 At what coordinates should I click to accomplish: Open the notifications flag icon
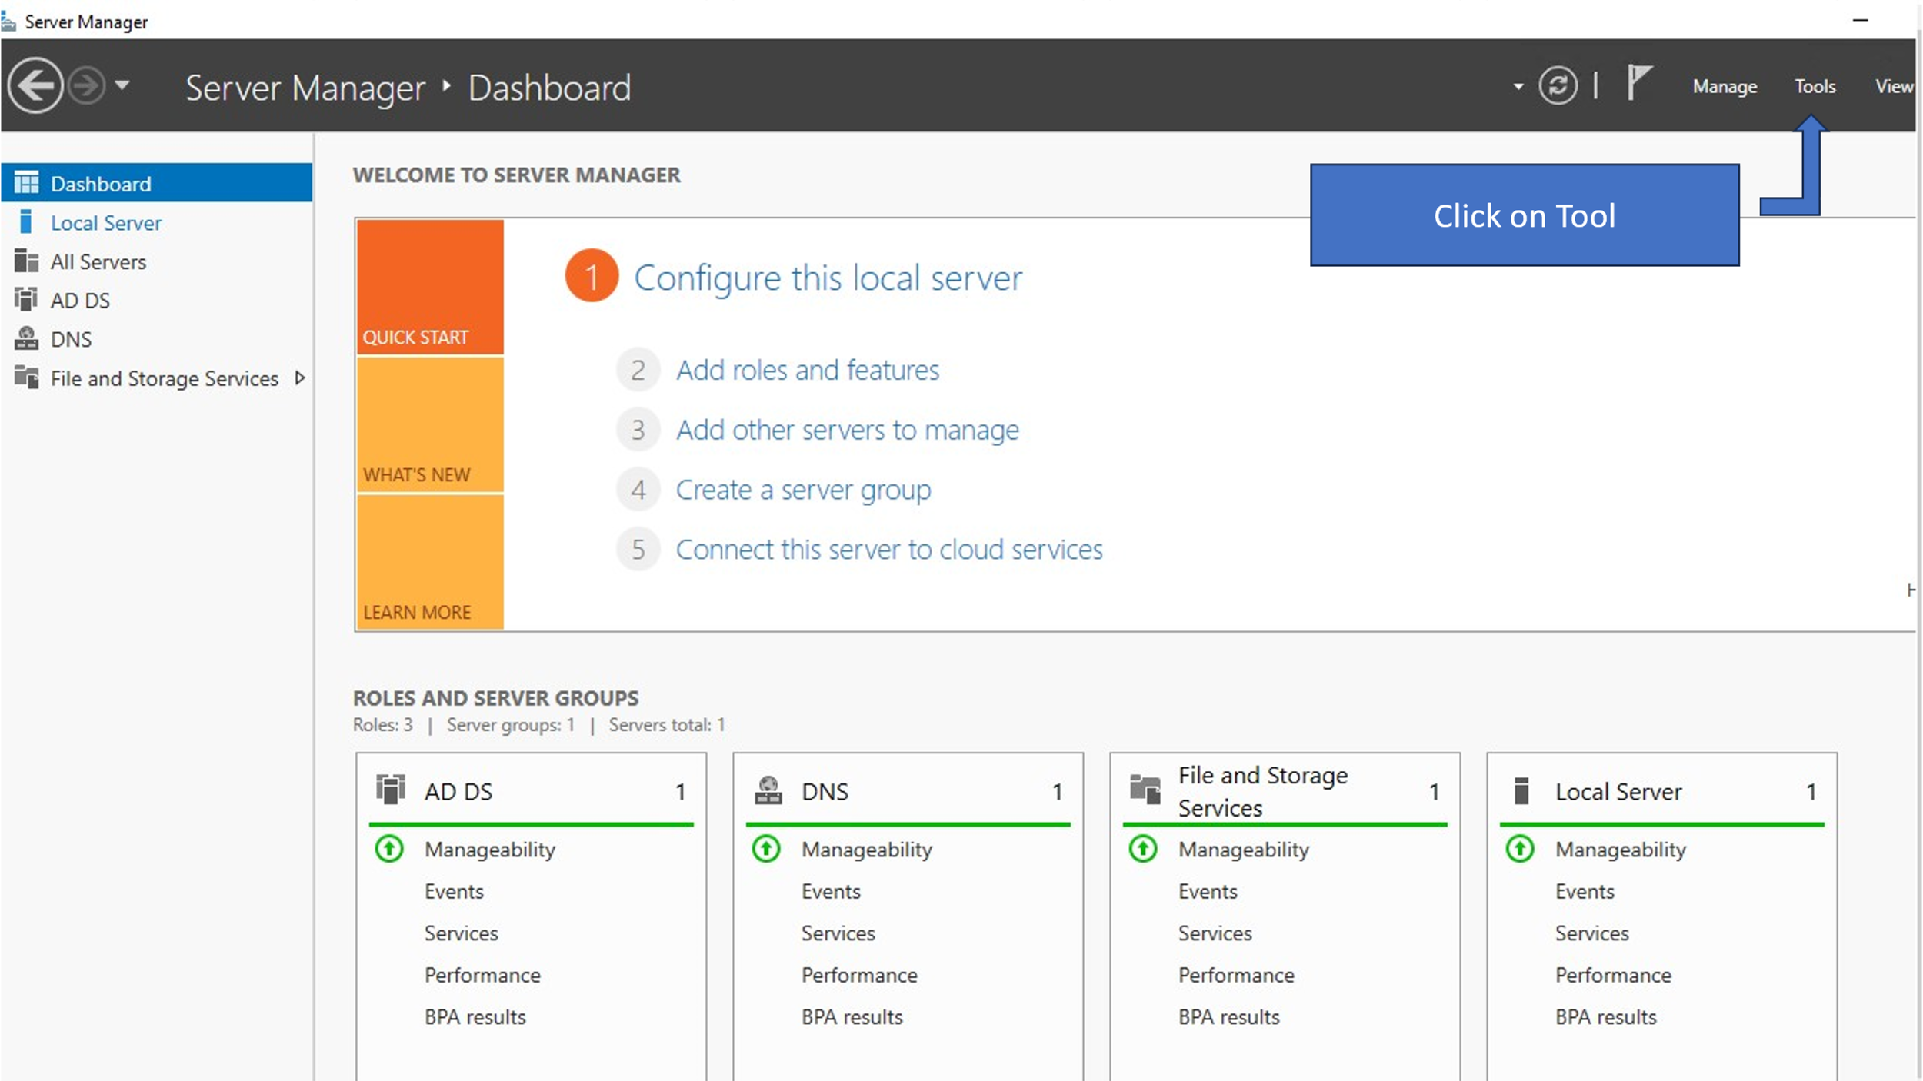(x=1638, y=82)
